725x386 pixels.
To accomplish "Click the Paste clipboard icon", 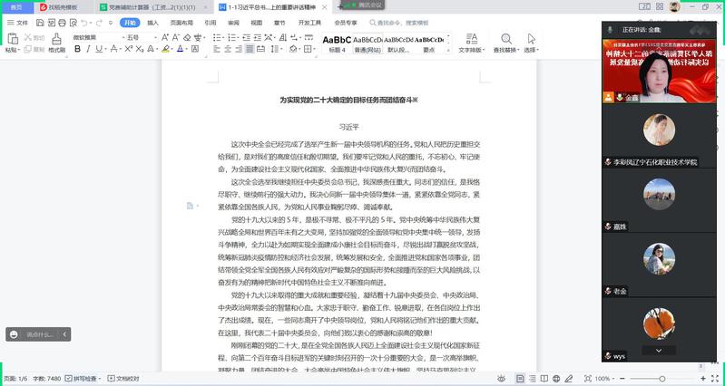I will (13, 38).
